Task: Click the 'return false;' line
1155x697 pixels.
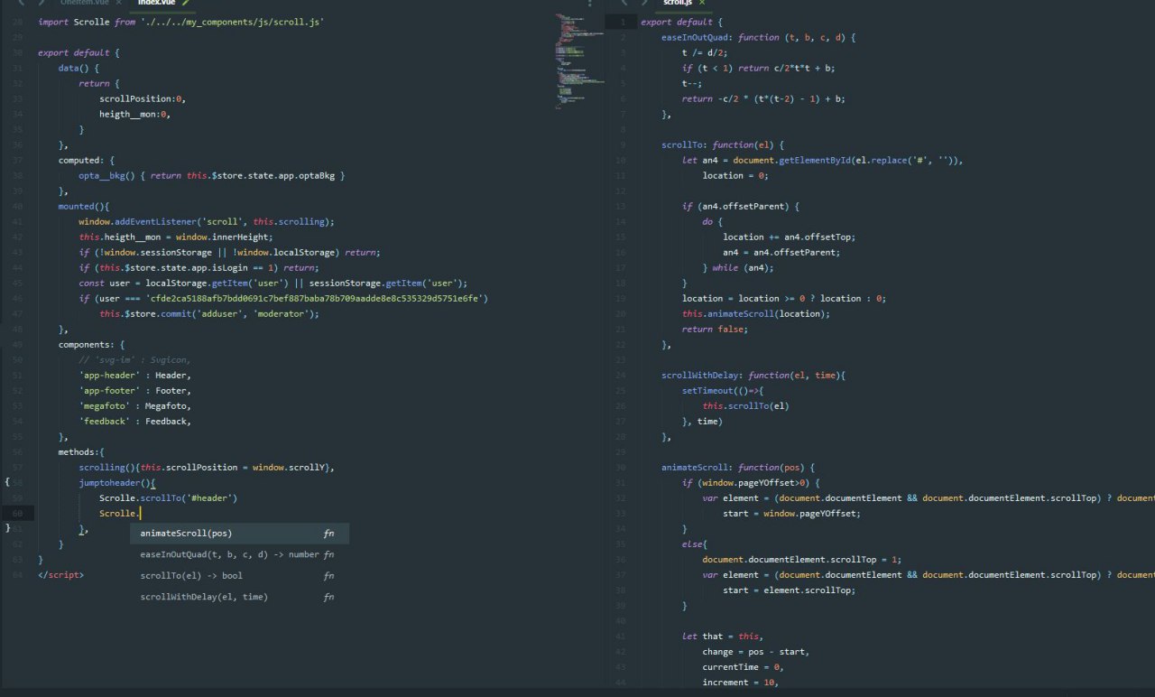Action: point(716,329)
